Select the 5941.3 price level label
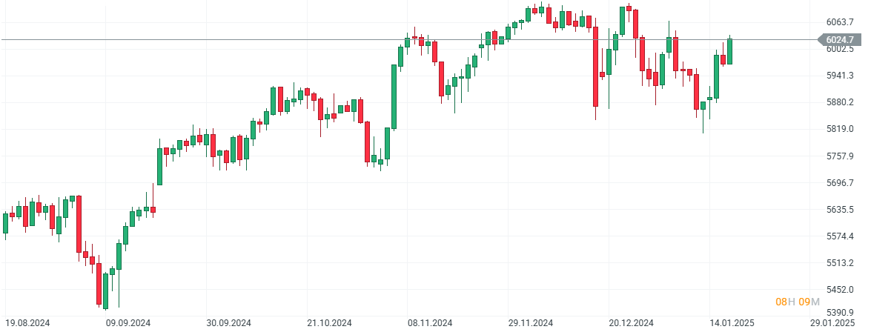Screen dimensions: 871x335 tap(839, 76)
